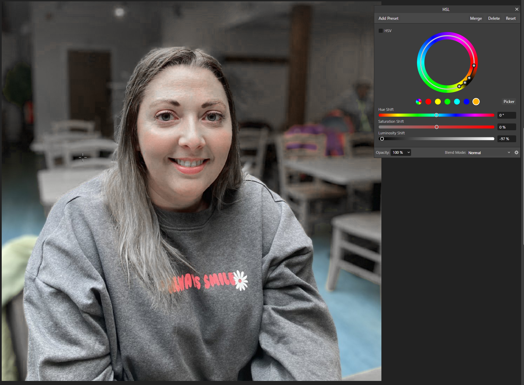The height and width of the screenshot is (385, 524).
Task: Click the Picker button
Action: point(509,102)
